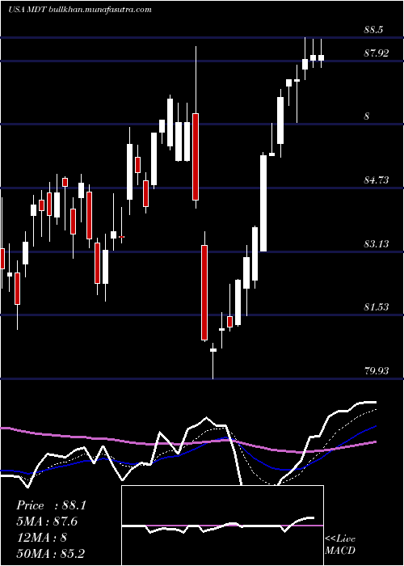Click the last candlestick on the right

tap(321, 57)
